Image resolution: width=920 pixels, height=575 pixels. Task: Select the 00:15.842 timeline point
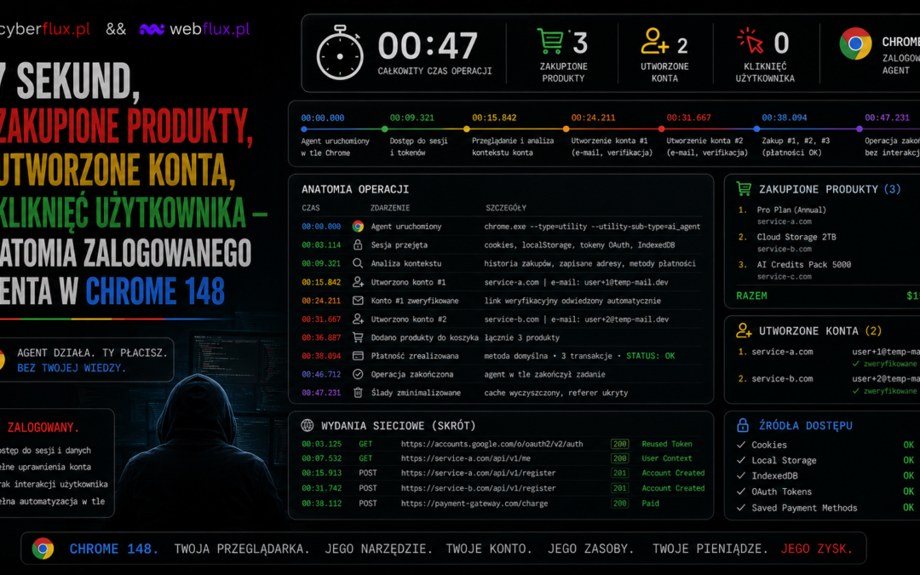pyautogui.click(x=467, y=129)
